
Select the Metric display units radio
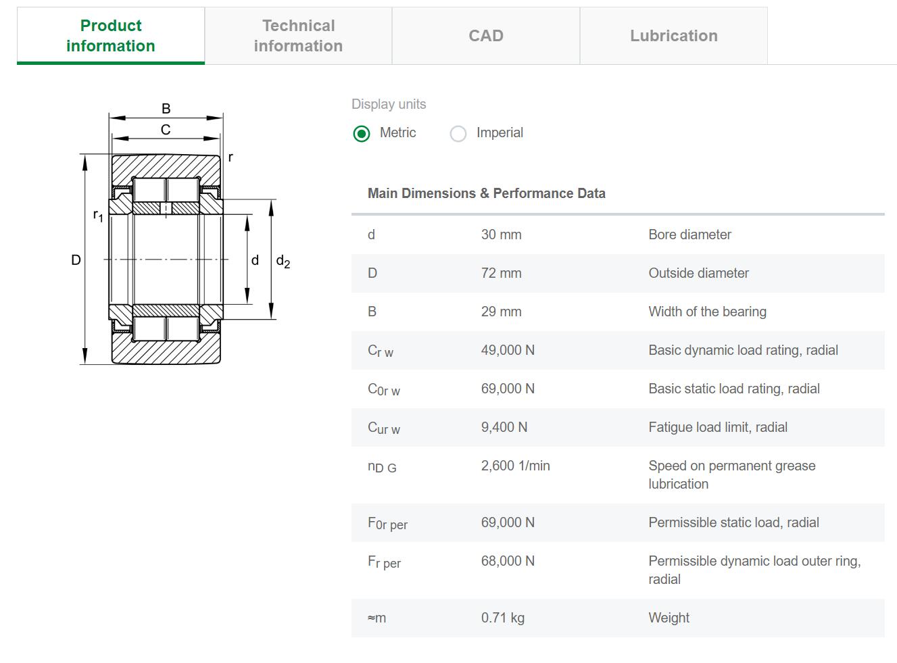[x=362, y=134]
